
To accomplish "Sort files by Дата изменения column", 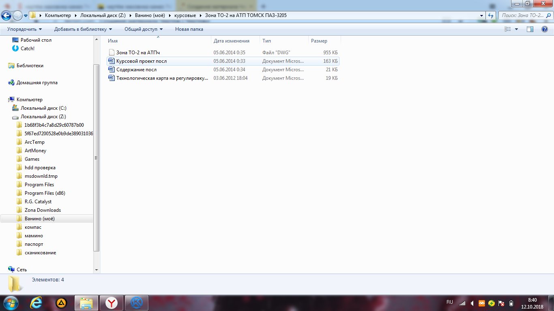I will click(x=231, y=41).
